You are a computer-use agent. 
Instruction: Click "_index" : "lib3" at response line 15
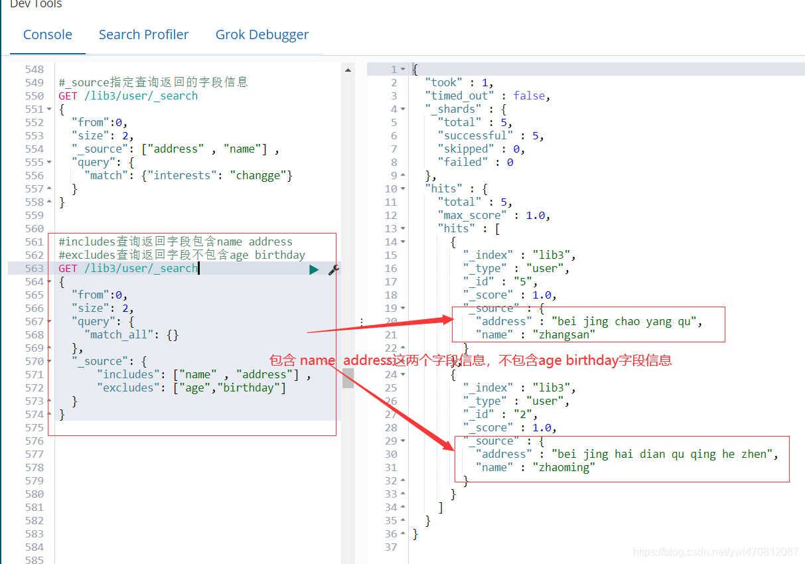[x=520, y=255]
